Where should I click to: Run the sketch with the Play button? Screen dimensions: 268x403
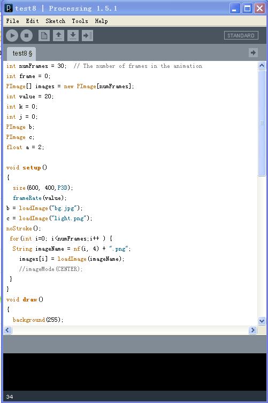click(12, 35)
